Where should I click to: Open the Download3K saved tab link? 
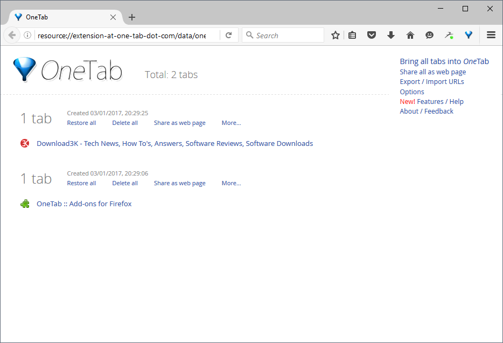pos(175,143)
